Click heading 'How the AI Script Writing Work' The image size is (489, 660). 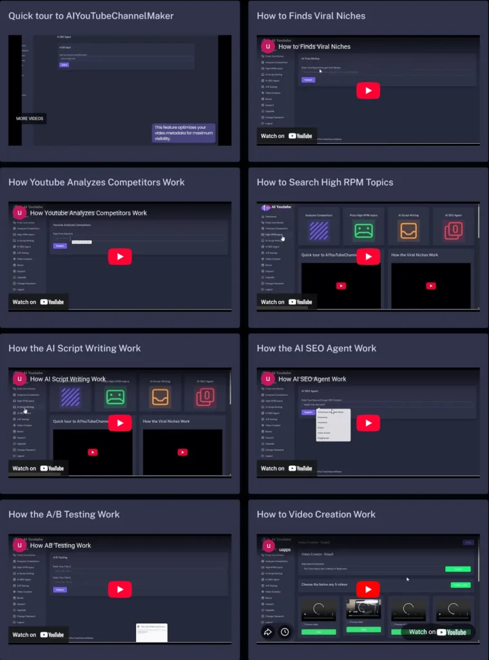[x=75, y=349]
